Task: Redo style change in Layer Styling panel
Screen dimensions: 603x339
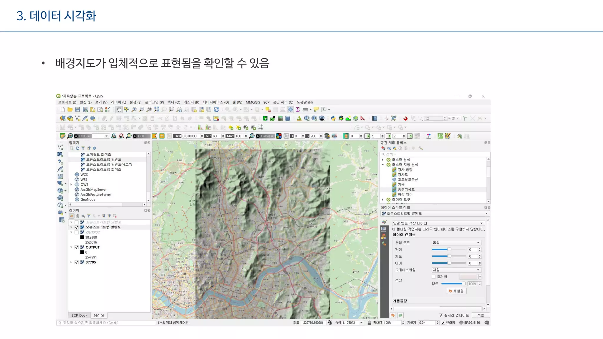Action: (400, 315)
